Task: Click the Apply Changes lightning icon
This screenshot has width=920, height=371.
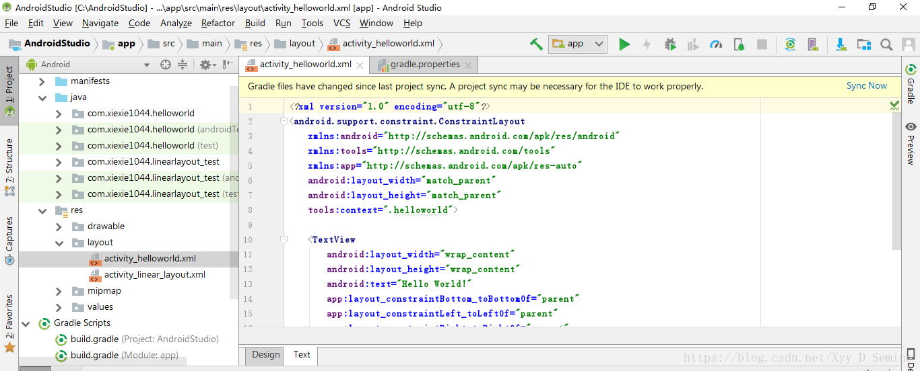Action: 647,44
